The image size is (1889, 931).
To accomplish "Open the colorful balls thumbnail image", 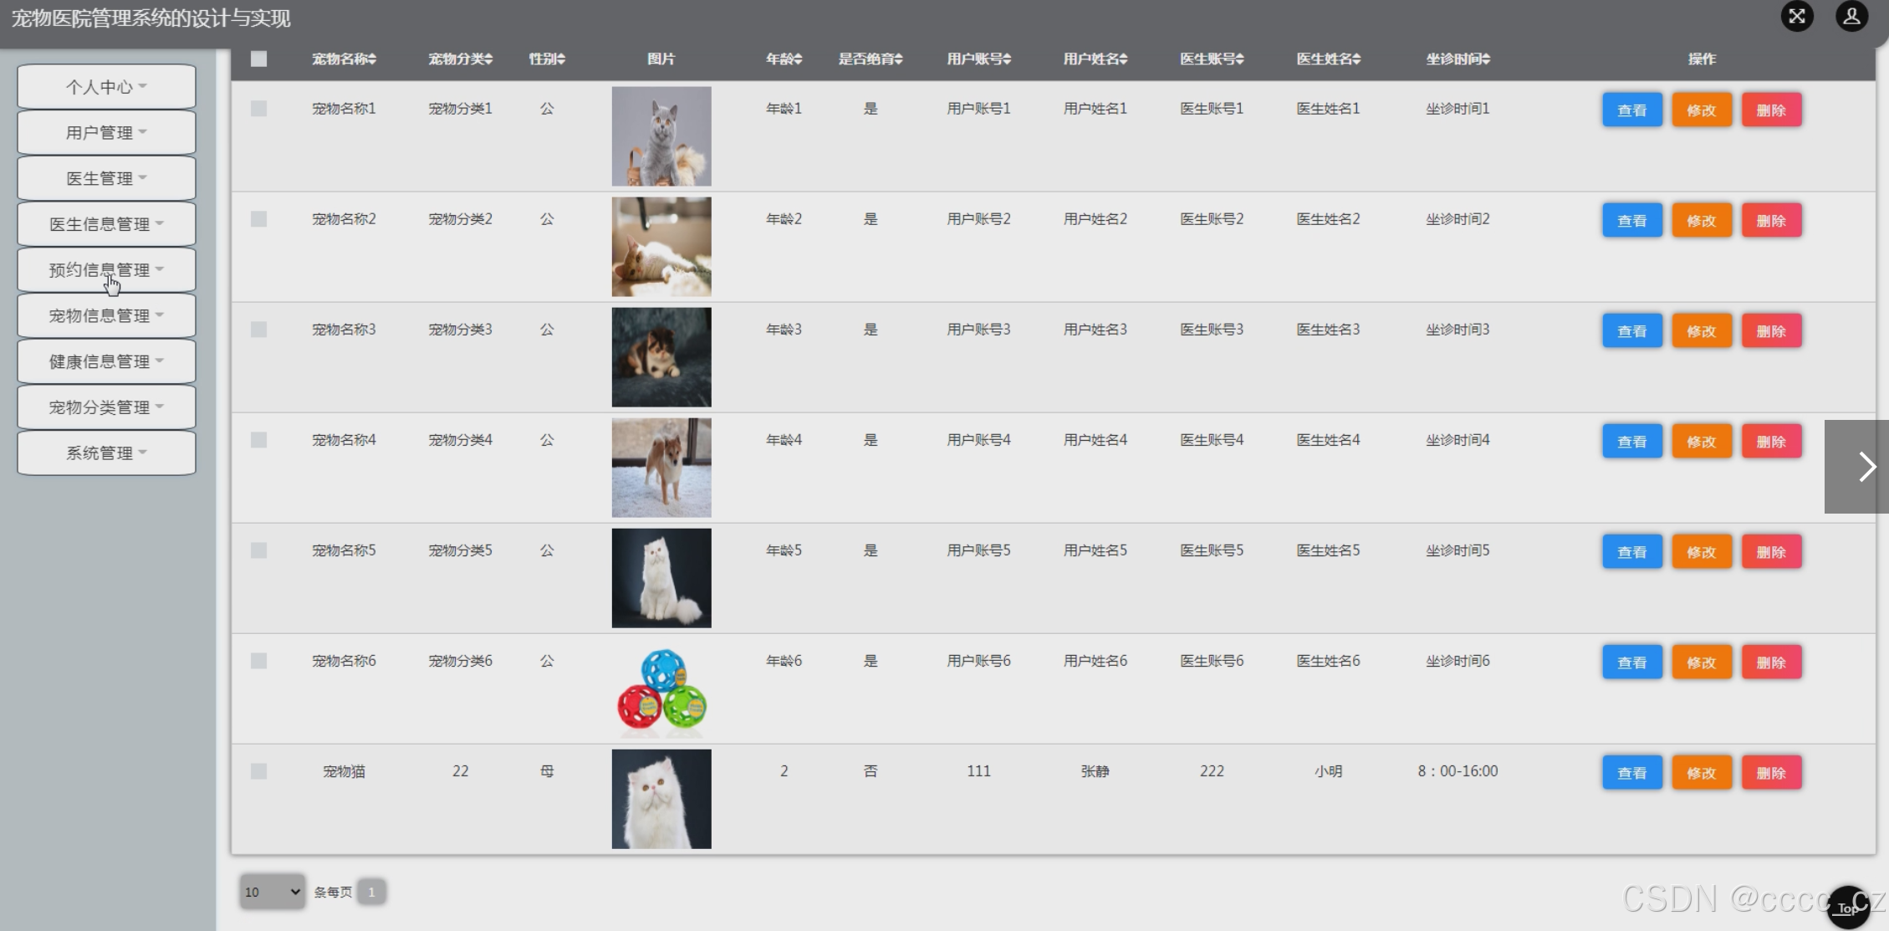I will 661,688.
